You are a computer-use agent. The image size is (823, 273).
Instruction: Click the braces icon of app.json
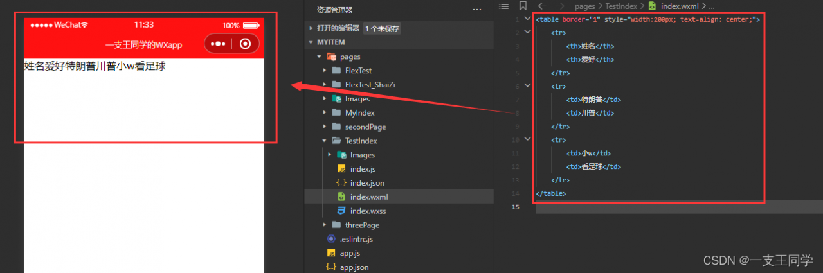[x=331, y=267]
